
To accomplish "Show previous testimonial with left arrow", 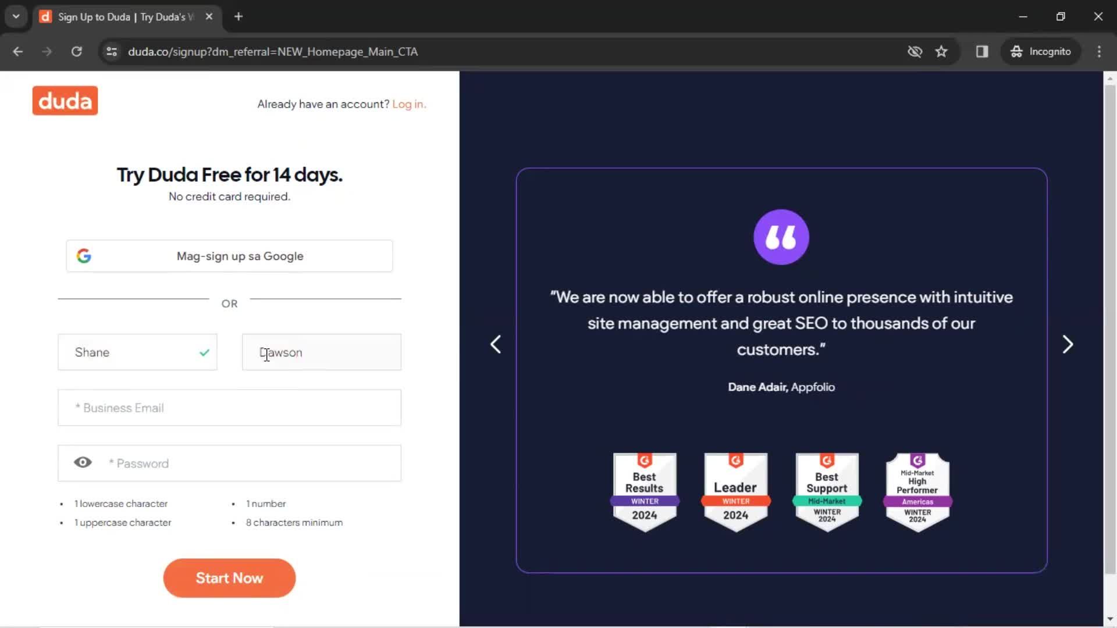I will pyautogui.click(x=496, y=344).
